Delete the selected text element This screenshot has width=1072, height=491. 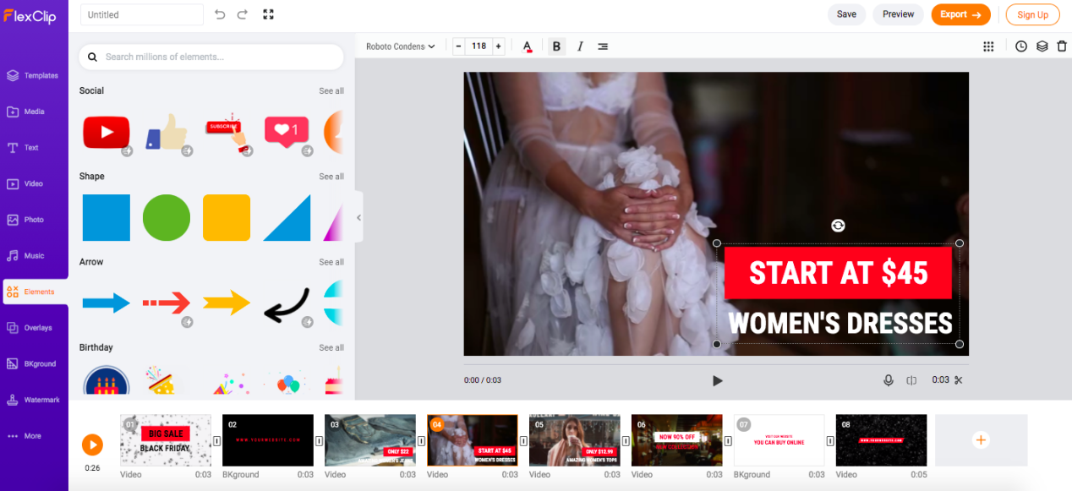pos(1062,46)
